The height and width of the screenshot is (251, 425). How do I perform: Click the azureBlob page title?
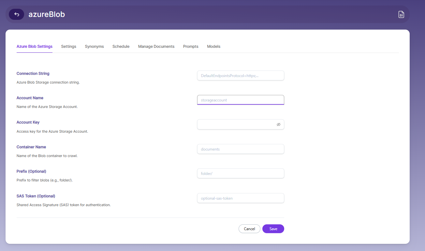(x=47, y=14)
